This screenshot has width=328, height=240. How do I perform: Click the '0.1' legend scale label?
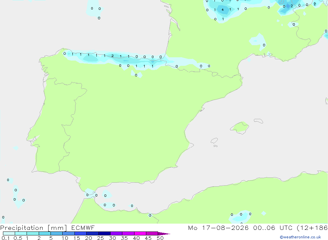(6, 238)
